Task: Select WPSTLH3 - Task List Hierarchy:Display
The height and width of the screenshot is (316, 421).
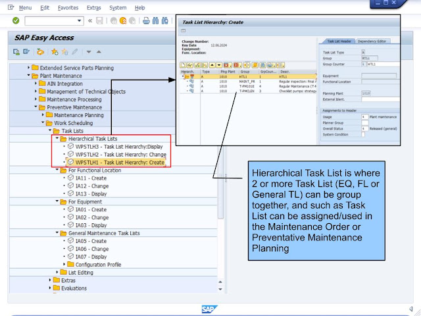Action: 119,147
